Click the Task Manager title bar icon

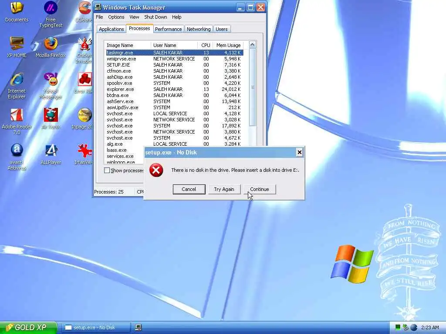point(98,7)
